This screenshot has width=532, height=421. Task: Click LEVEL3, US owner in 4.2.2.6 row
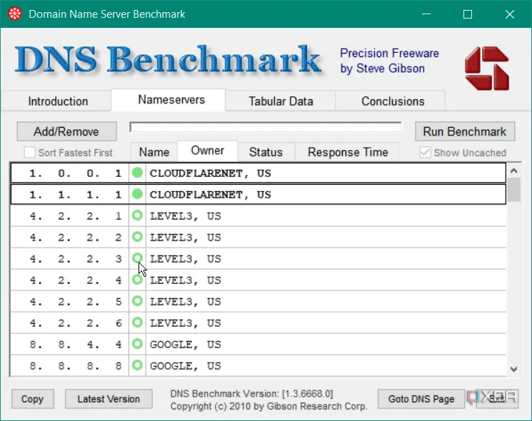185,323
